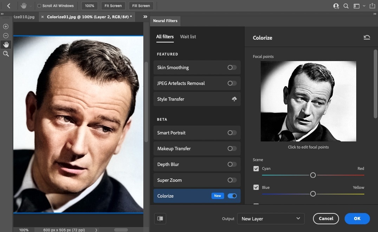Viewport: 378px width, 232px height.
Task: Switch to the All filters tab
Action: [x=165, y=37]
